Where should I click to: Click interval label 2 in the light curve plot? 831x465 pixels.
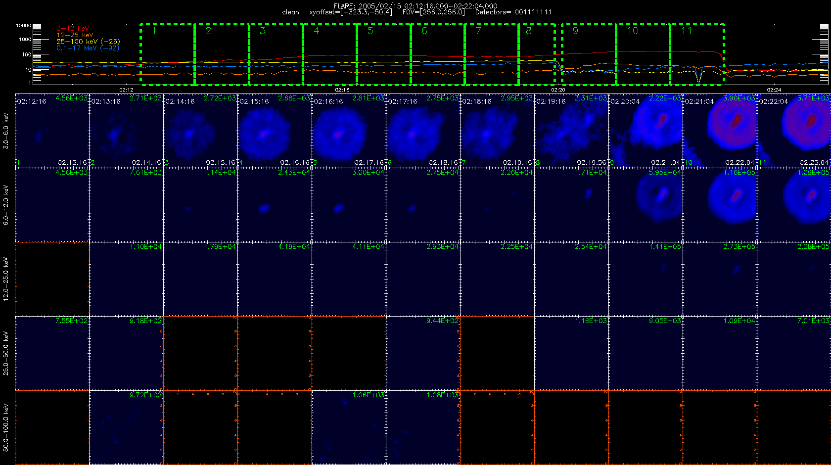[208, 31]
